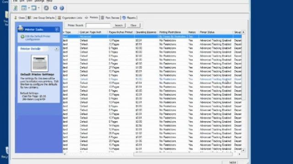Viewport: 293px width, 164px height.
Task: Click the blue help question mark icon
Action: pyautogui.click(x=62, y=8)
